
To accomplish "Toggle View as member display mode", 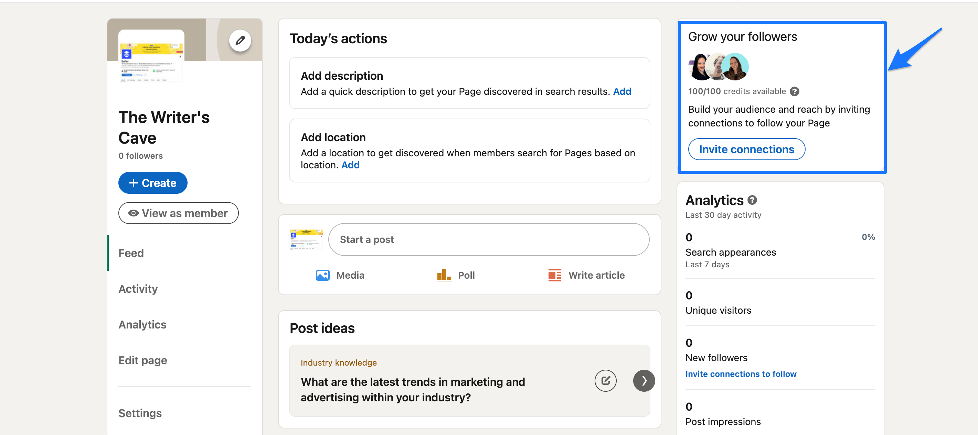I will pos(177,212).
